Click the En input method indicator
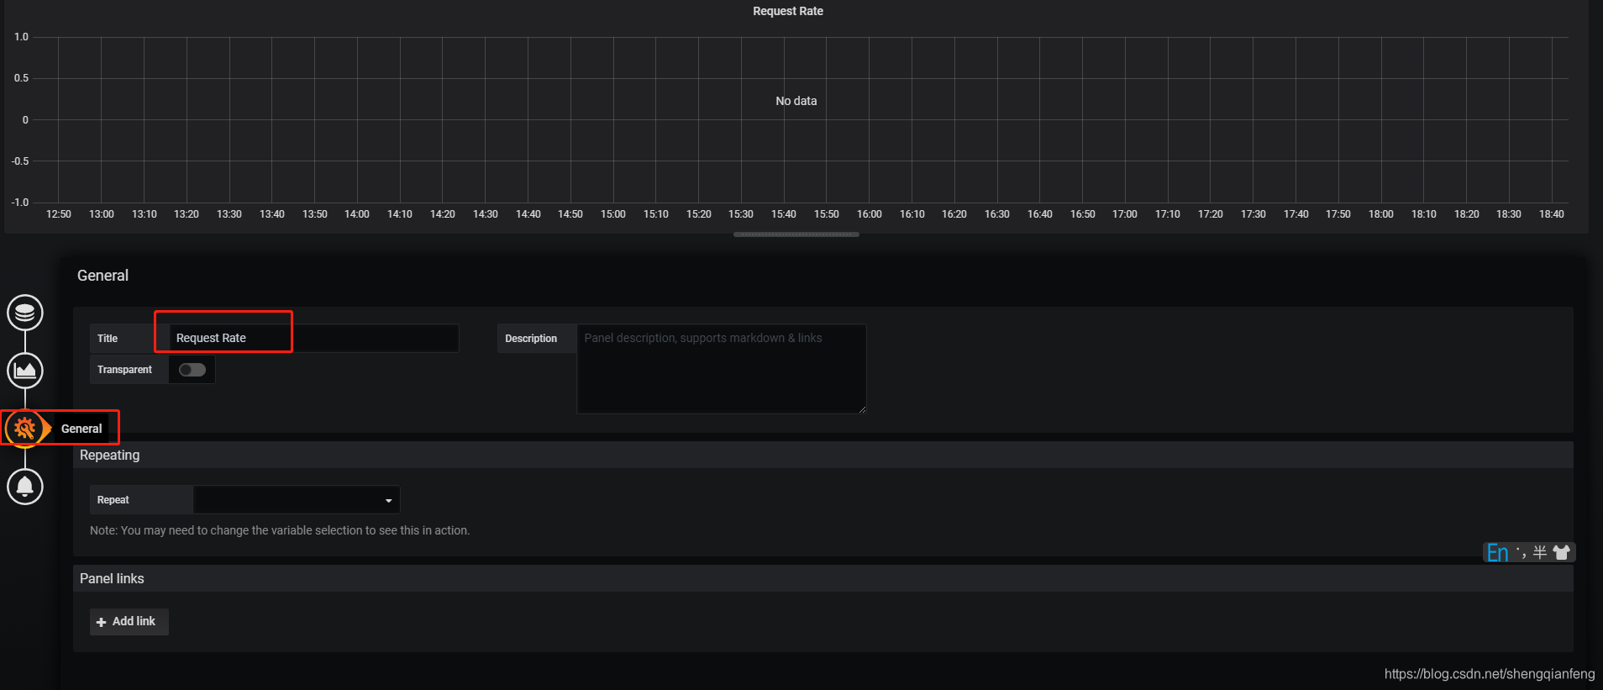Viewport: 1603px width, 690px height. 1497,553
